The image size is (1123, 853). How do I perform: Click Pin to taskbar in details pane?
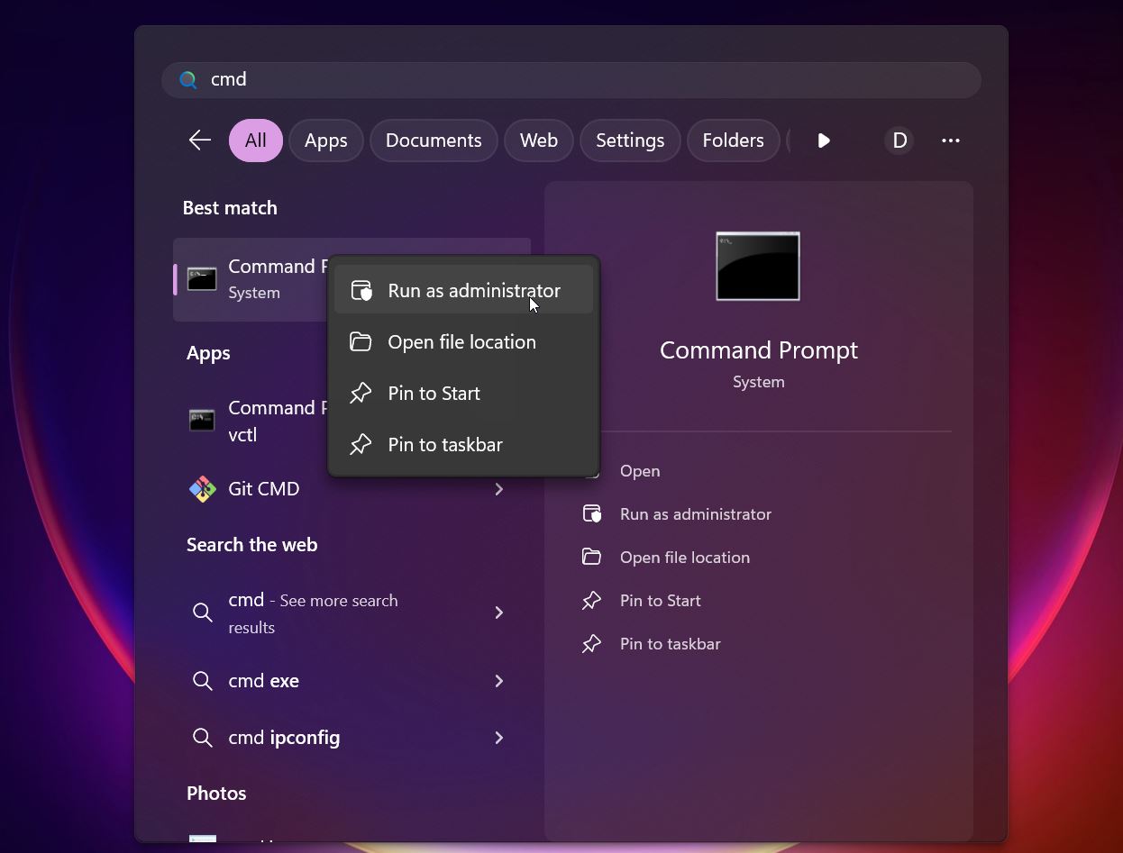click(671, 644)
